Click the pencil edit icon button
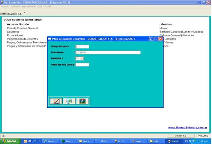212x144 pixels. coord(56,101)
